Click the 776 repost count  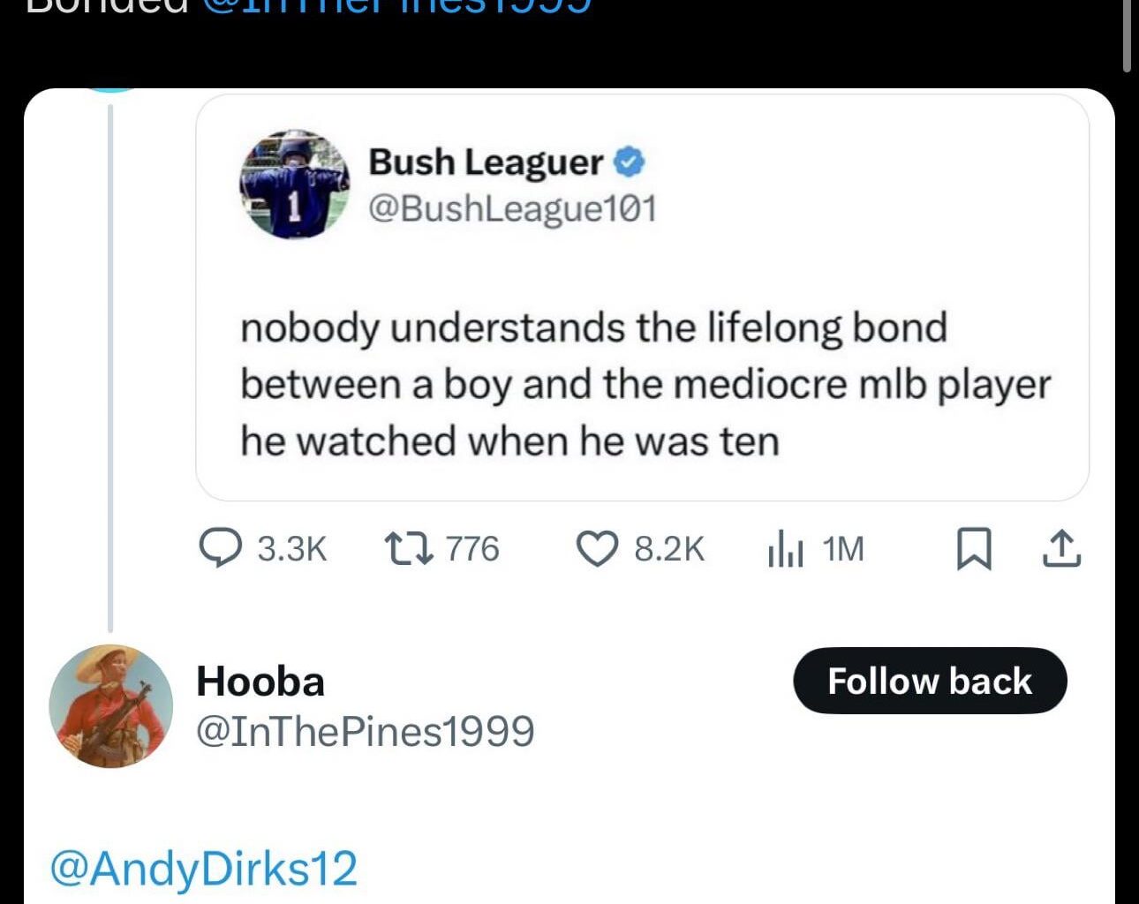click(472, 549)
